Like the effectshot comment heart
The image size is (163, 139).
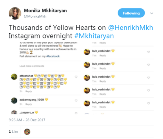[x=76, y=77]
